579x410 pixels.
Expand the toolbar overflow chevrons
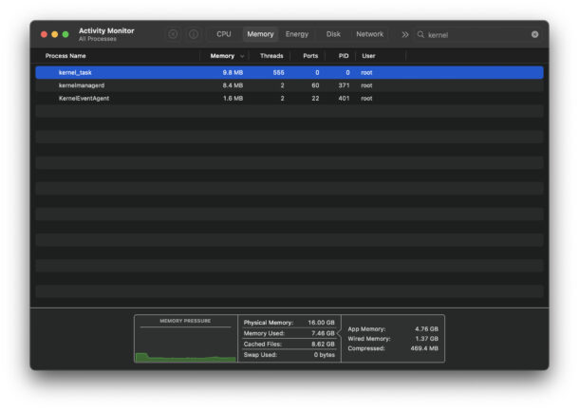pos(405,34)
